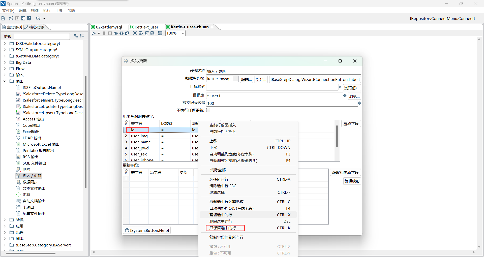The height and width of the screenshot is (257, 484).
Task: Toggle the 不执行任何更新 checkbox
Action: coord(208,110)
